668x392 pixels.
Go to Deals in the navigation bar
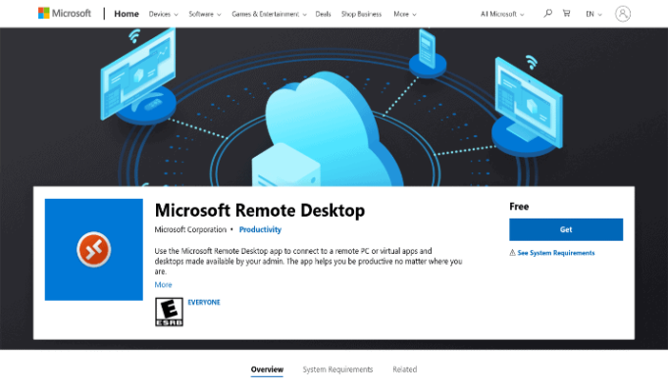323,14
